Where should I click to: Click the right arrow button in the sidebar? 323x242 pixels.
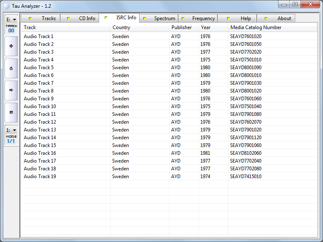11,90
